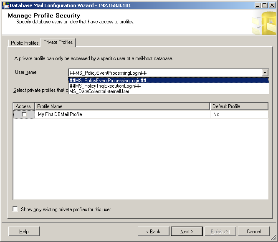Proceed with the Next button
The width and height of the screenshot is (278, 242).
click(187, 232)
